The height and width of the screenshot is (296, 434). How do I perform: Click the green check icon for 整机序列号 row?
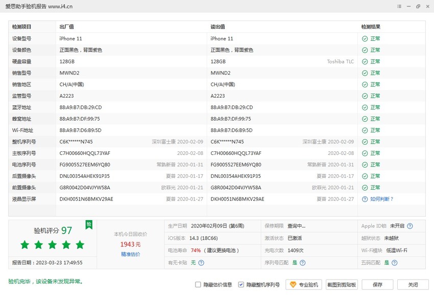(365, 142)
